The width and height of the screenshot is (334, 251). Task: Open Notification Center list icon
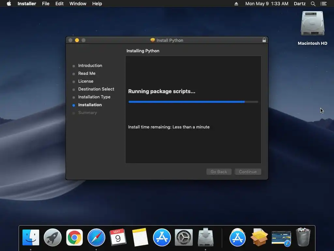[x=324, y=4]
